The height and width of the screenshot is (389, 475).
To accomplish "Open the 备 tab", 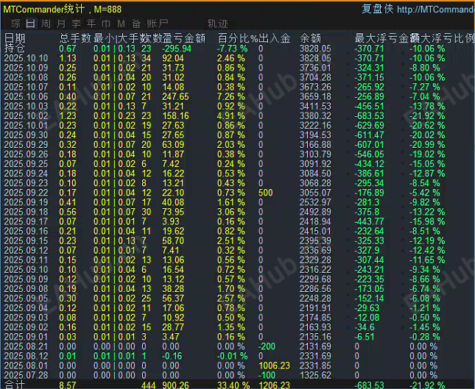I will pos(136,24).
